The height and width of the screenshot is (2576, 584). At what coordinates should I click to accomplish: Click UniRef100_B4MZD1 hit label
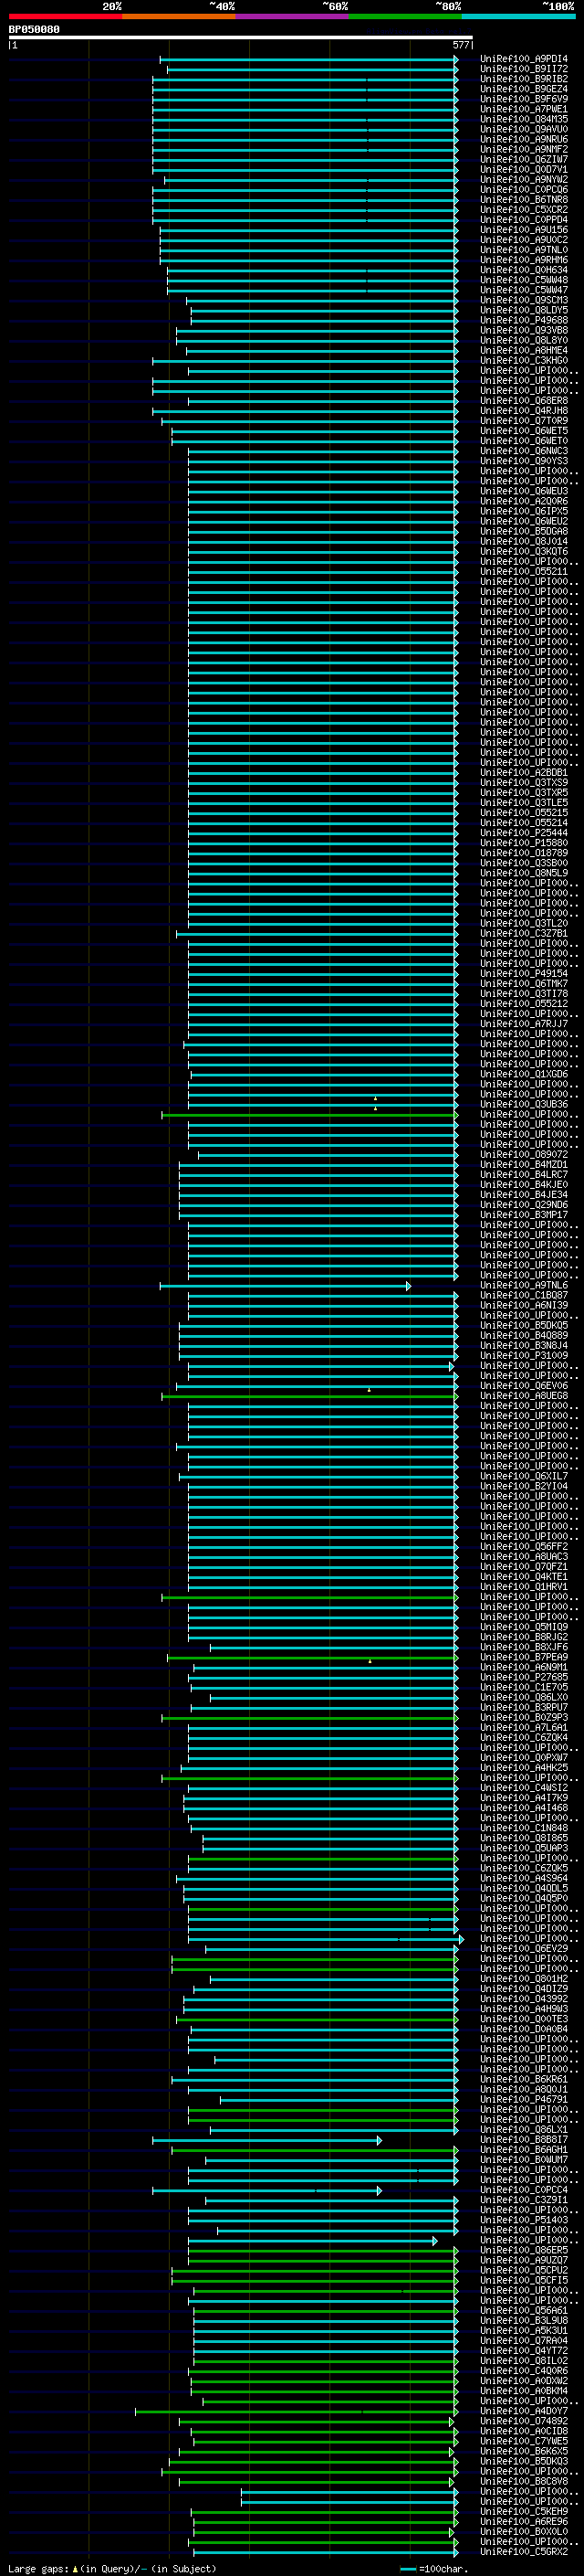[x=523, y=1164]
